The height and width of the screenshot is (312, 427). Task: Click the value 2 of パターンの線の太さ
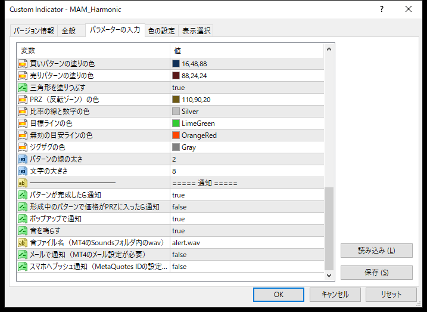[x=247, y=159]
